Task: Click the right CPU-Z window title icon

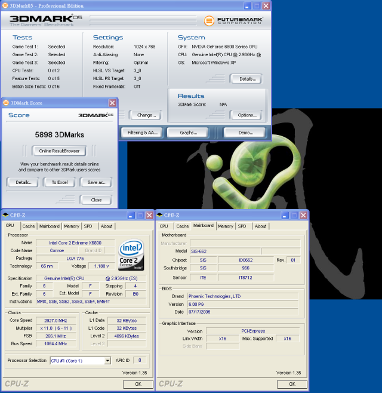Action: pos(159,215)
